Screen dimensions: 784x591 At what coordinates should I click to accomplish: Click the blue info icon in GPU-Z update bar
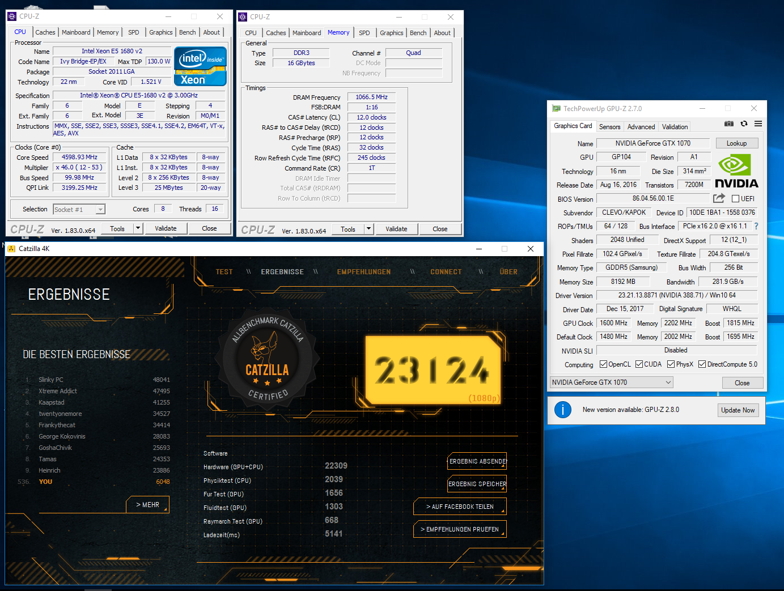562,410
